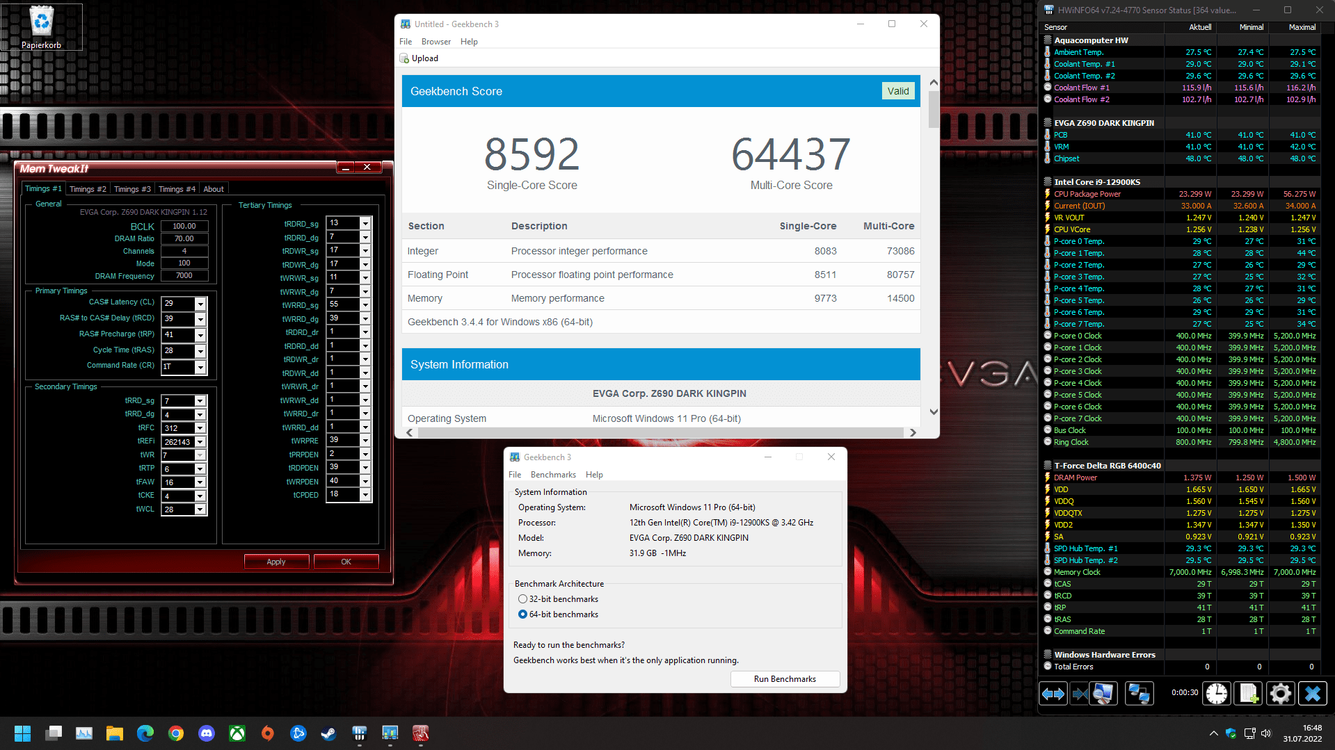The height and width of the screenshot is (750, 1335).
Task: Switch to Geekbench taskbar icon
Action: pos(390,733)
